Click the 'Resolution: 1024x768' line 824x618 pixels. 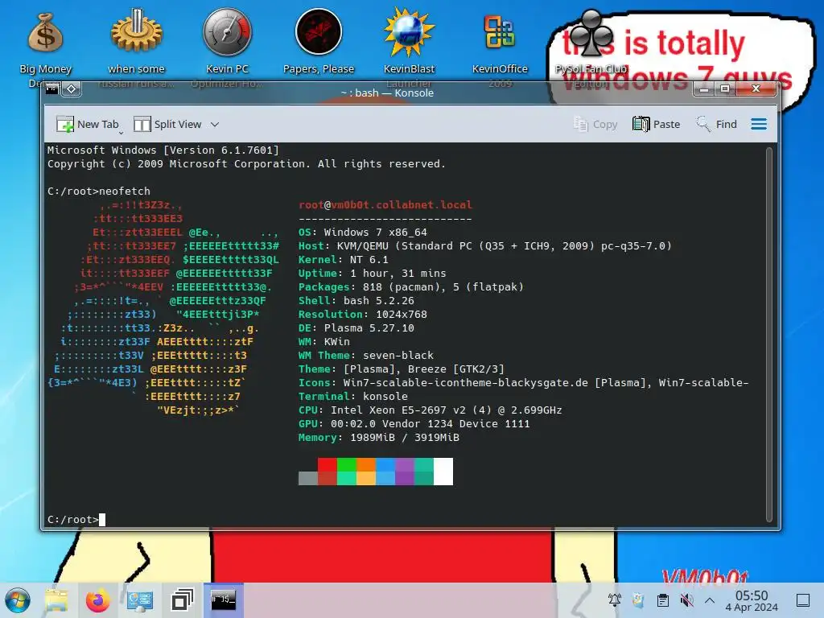[x=363, y=315]
